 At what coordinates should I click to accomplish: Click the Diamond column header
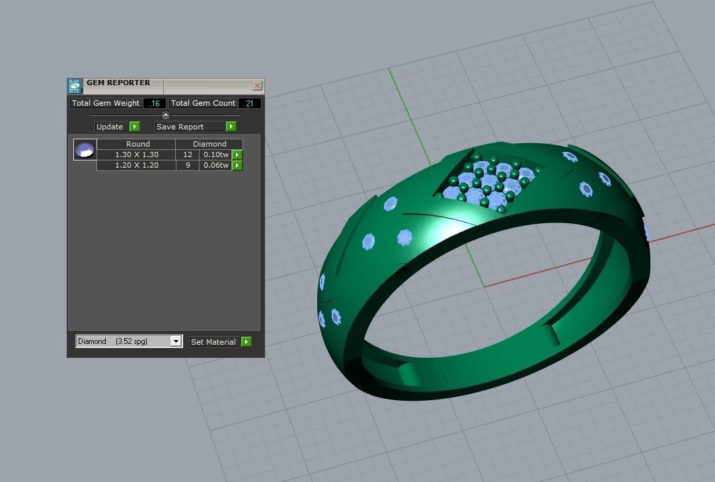coord(209,144)
